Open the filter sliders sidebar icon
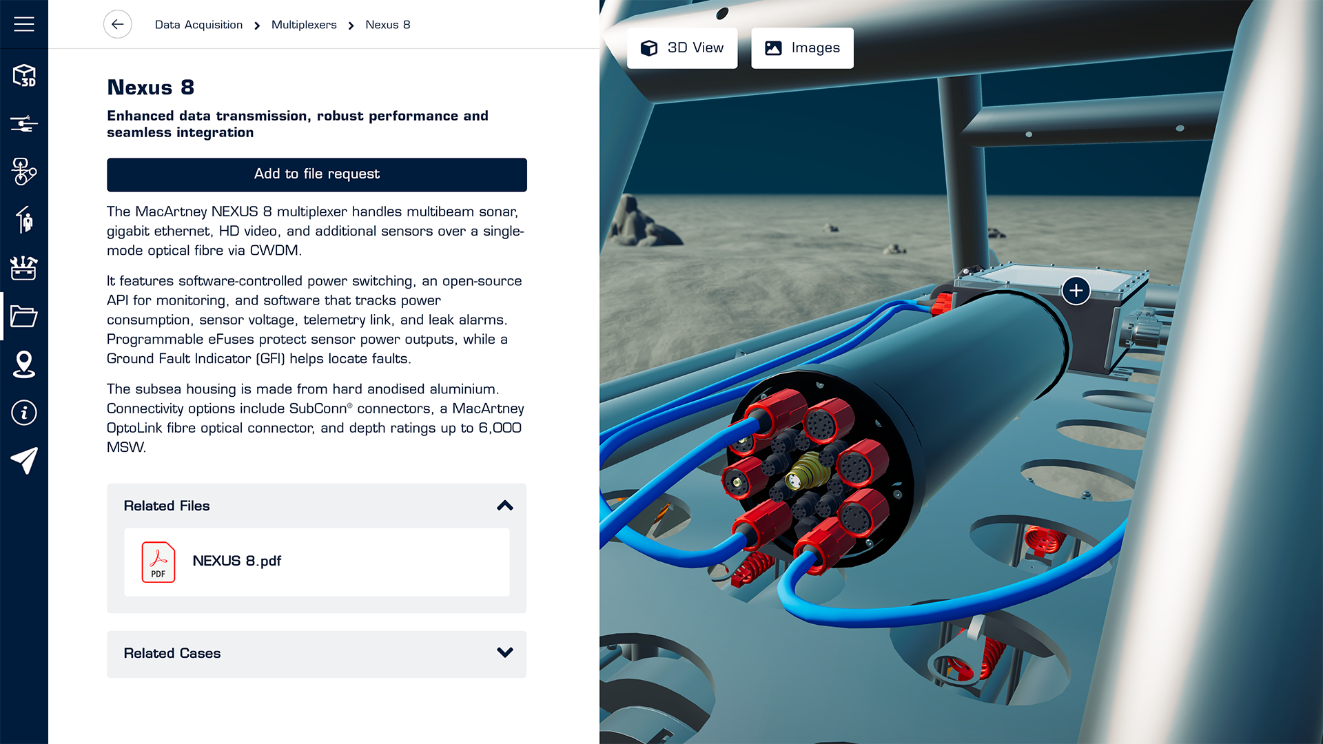The height and width of the screenshot is (744, 1323). (x=24, y=124)
